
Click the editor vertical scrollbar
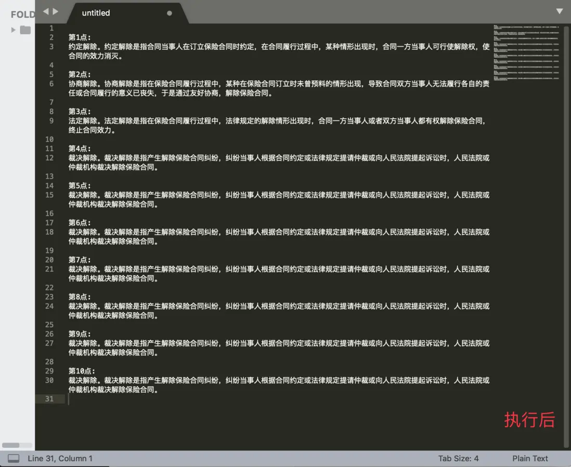point(566,236)
